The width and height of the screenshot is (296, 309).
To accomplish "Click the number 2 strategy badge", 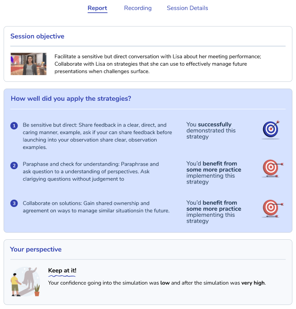I will coord(14,165).
